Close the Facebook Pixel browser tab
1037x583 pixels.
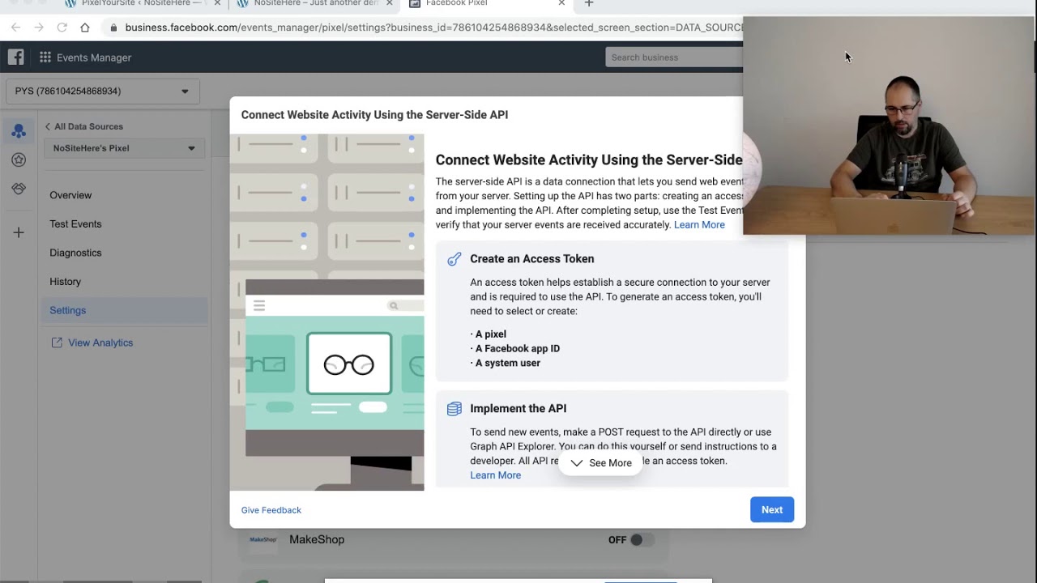(561, 3)
